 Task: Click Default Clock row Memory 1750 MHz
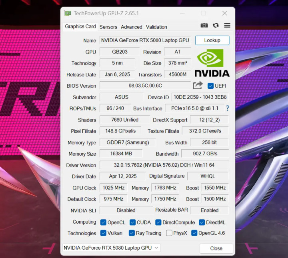tap(165, 199)
